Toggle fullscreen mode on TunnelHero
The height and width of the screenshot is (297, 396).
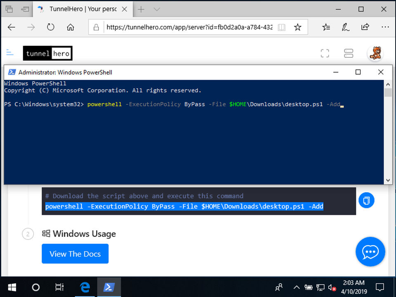point(325,53)
